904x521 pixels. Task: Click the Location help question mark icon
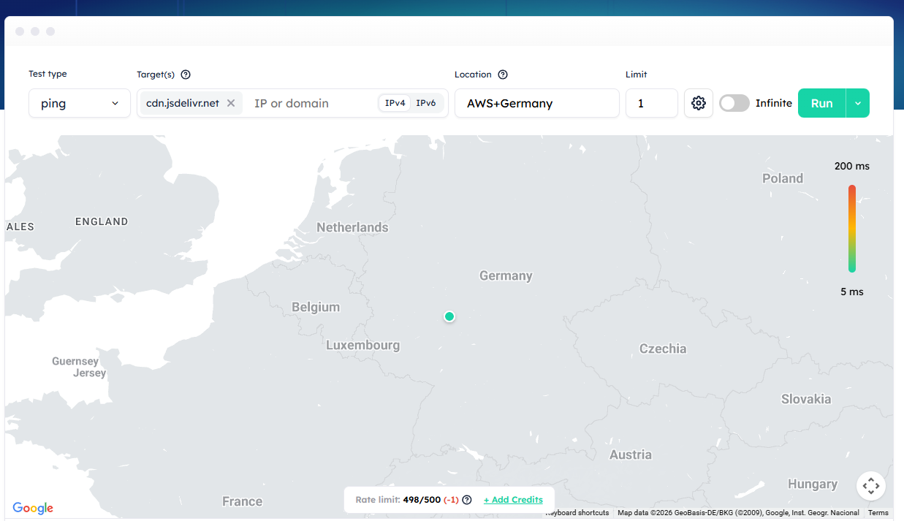coord(503,75)
